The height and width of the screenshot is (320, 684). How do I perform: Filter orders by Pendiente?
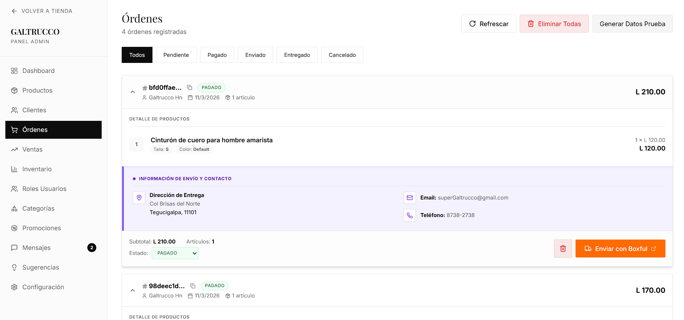point(176,55)
